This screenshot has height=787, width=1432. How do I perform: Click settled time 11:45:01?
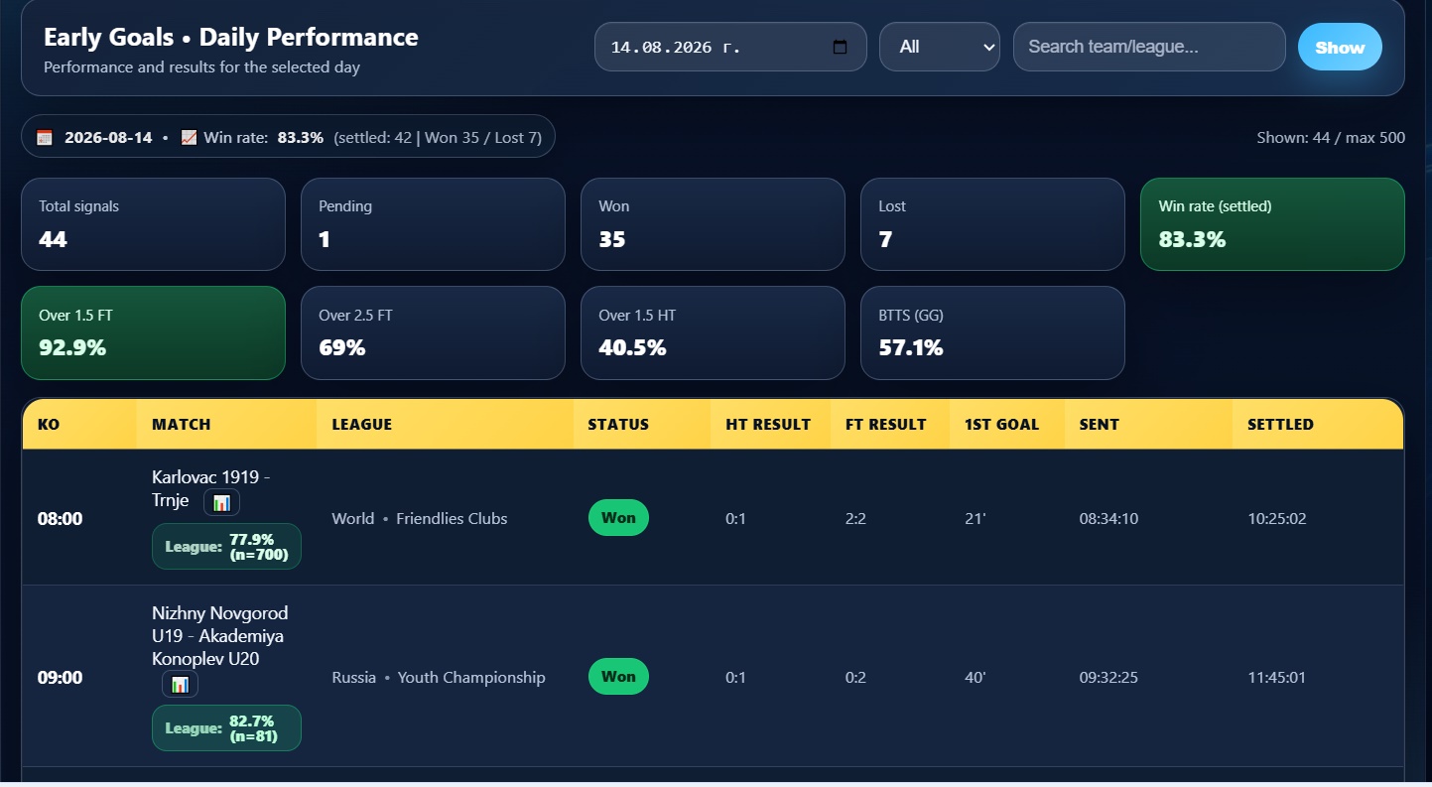pos(1277,677)
